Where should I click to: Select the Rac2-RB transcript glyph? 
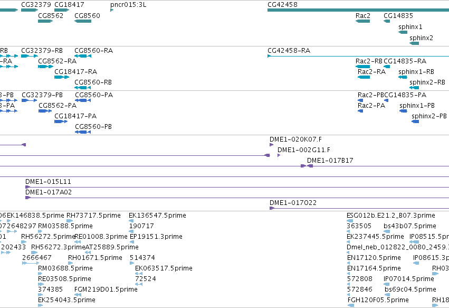[362, 67]
